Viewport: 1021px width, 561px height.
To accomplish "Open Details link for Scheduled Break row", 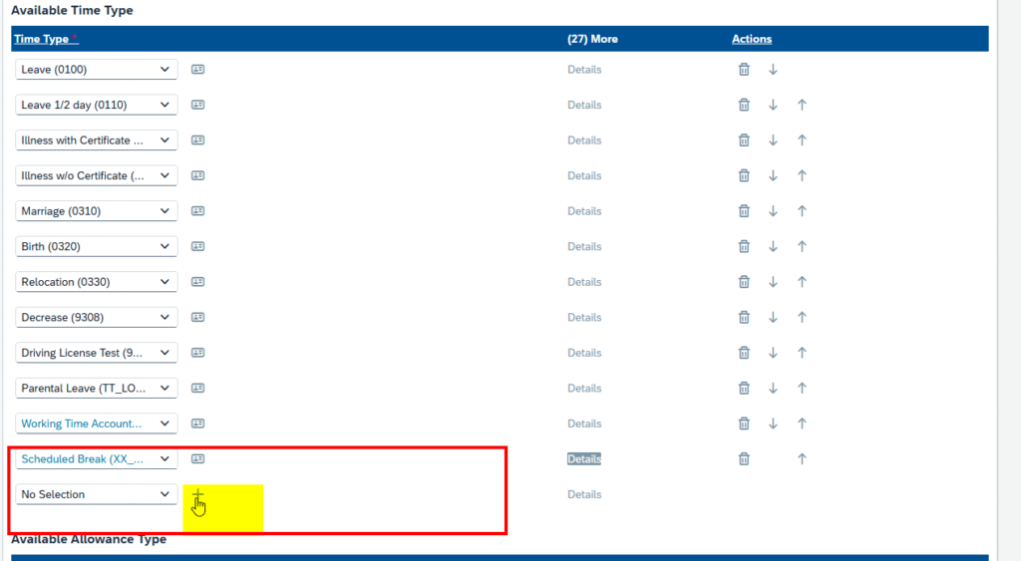I will click(584, 459).
